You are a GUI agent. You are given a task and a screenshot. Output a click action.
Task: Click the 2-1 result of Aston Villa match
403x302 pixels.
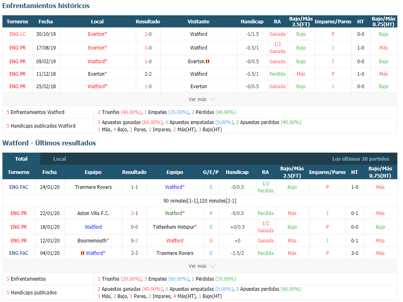pos(135,213)
